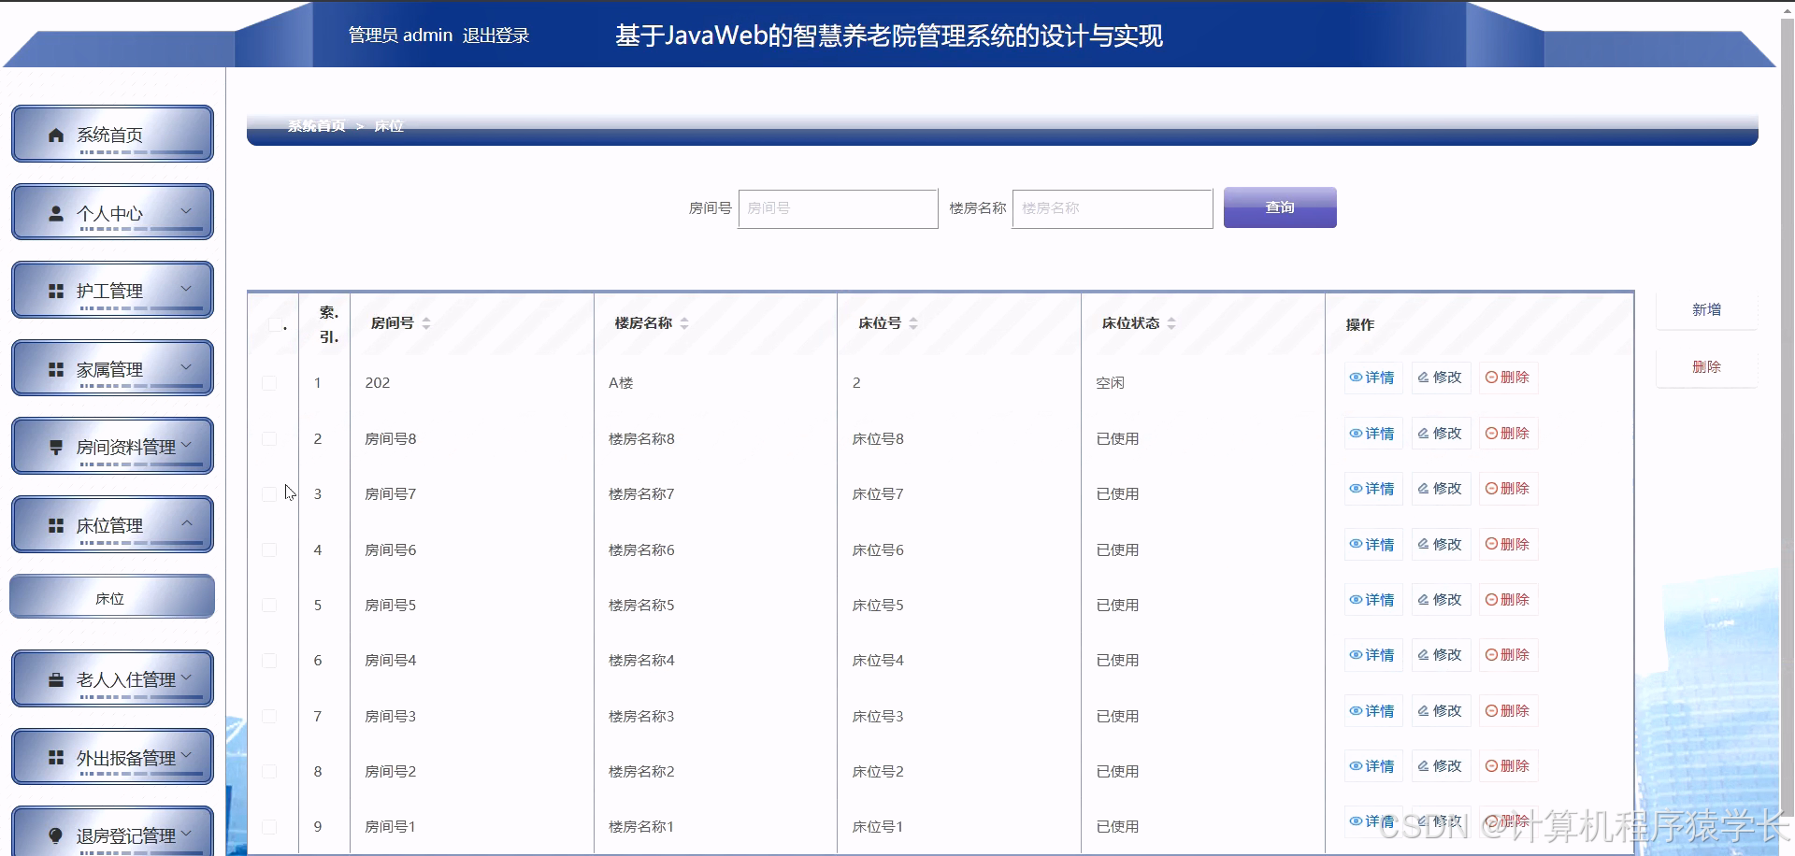Click inside the 房间号 input field
1795x856 pixels.
tap(837, 208)
